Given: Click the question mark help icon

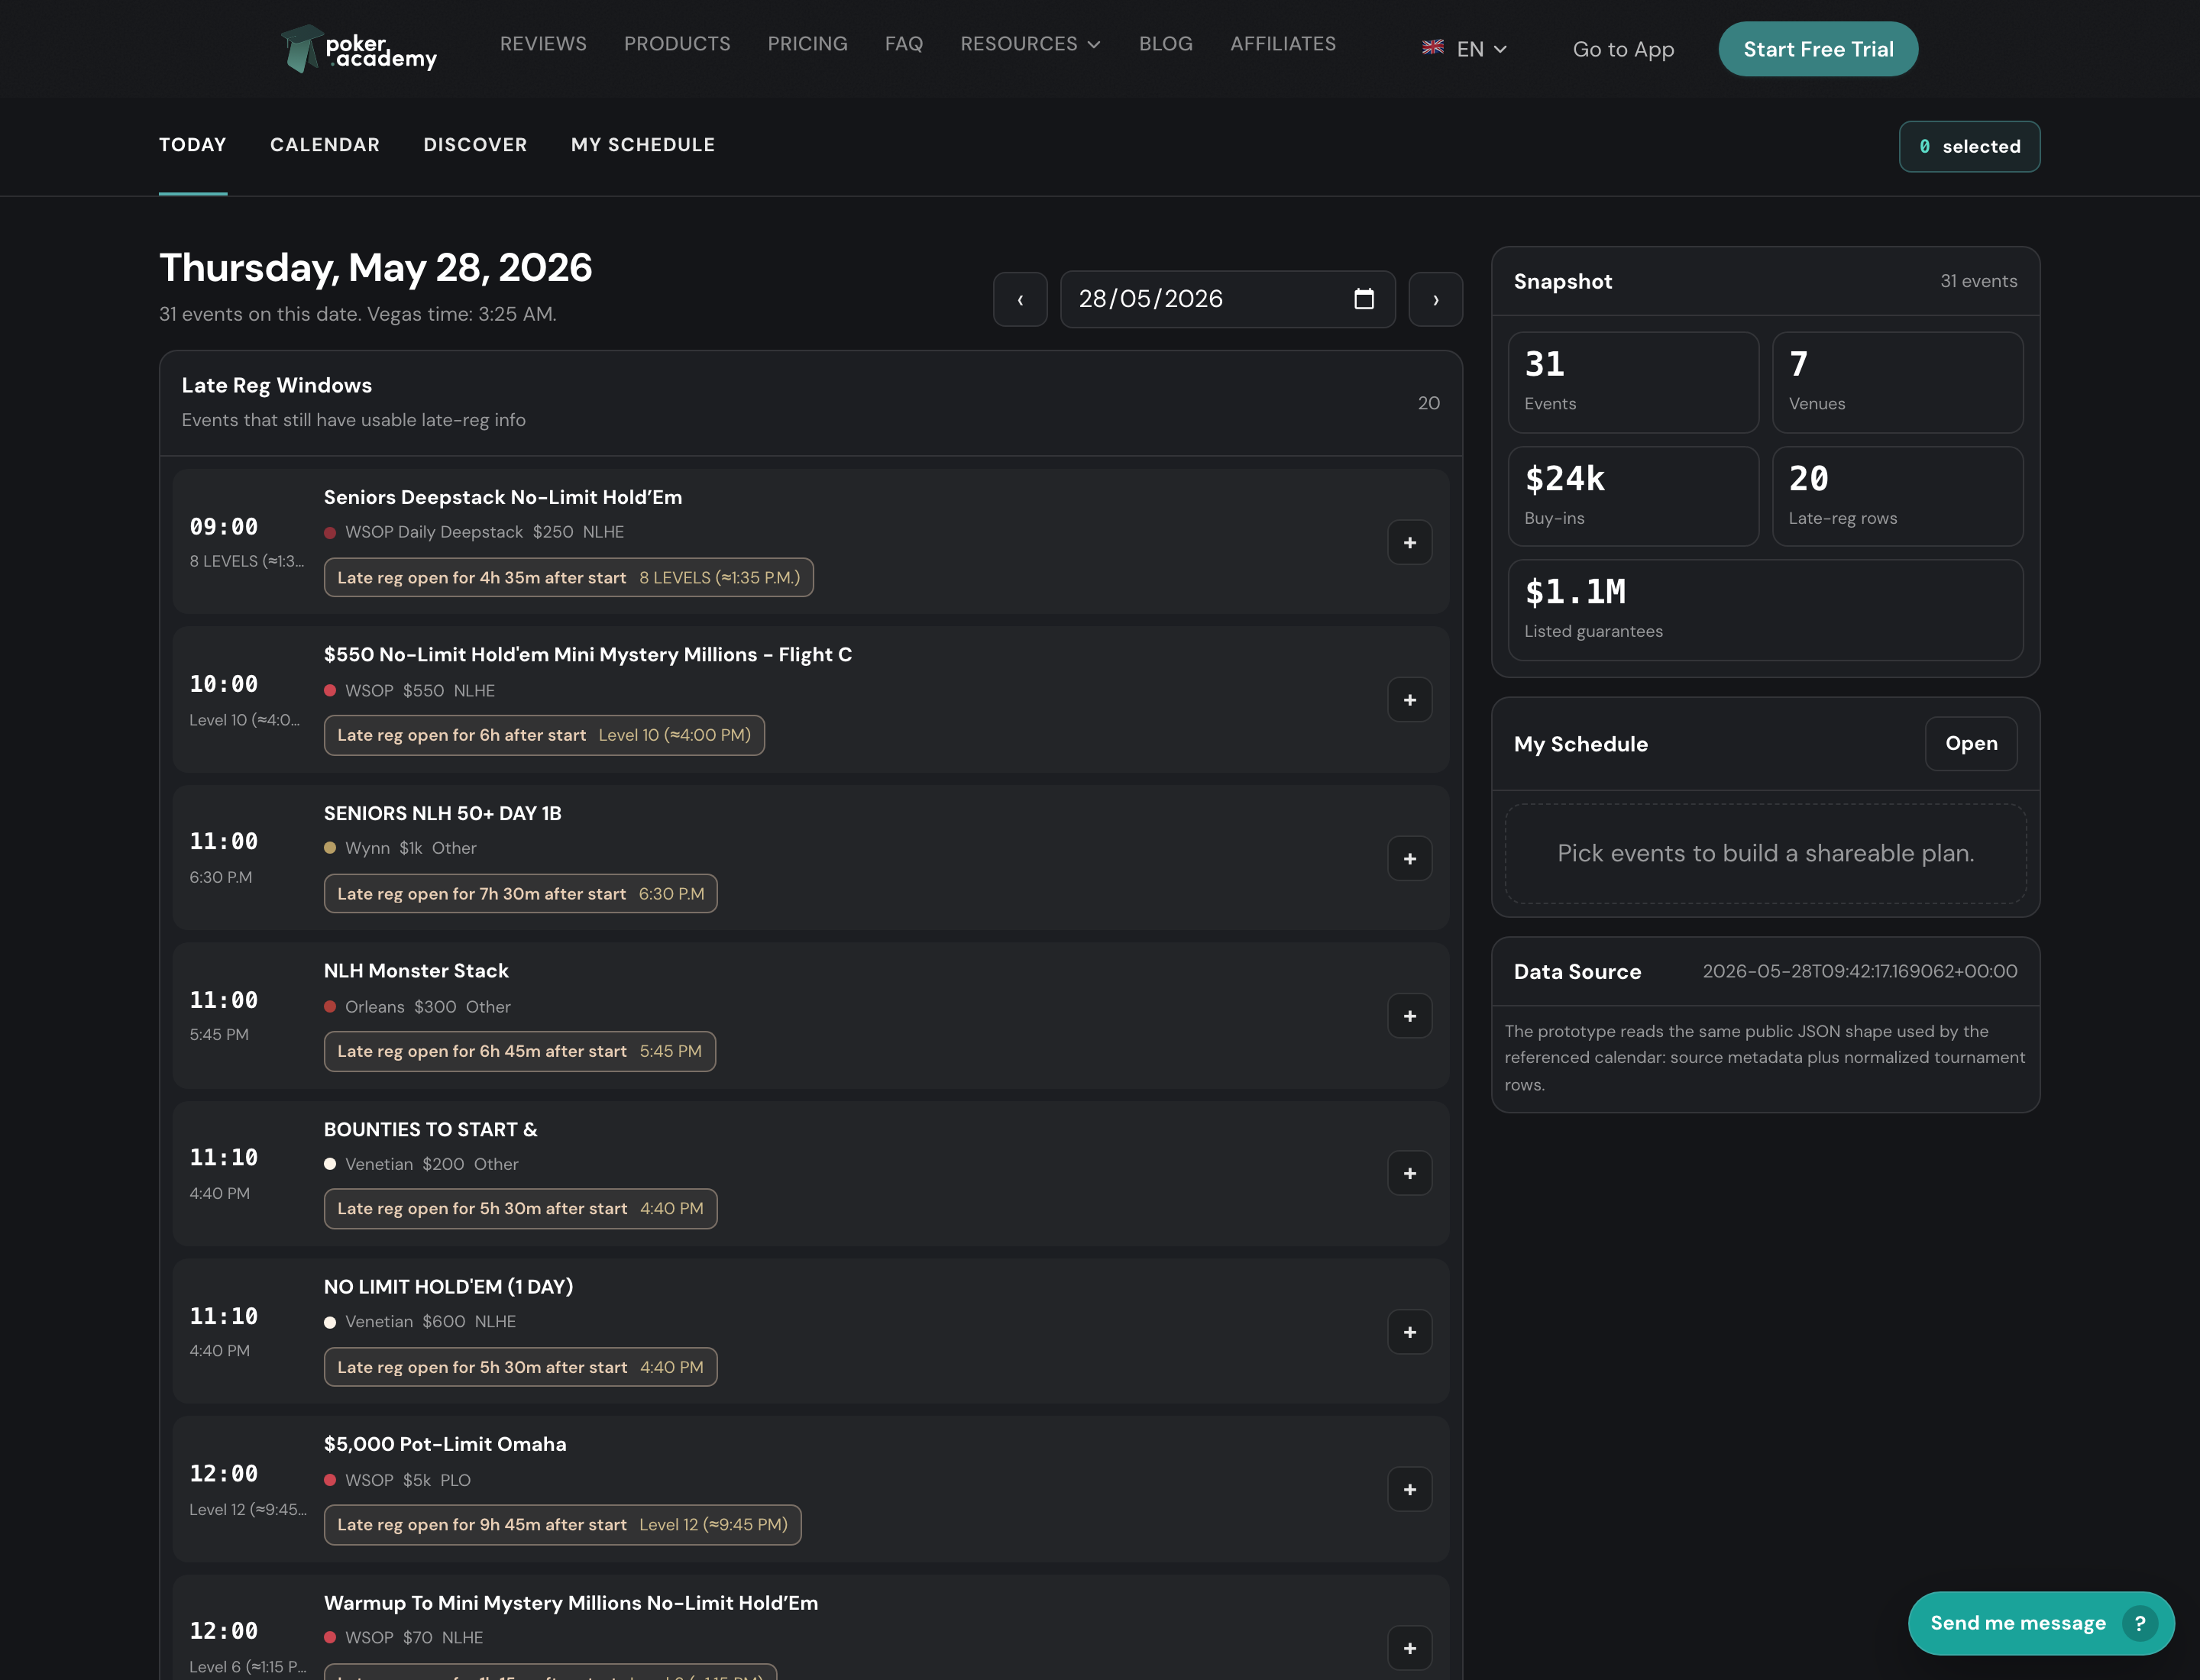Looking at the screenshot, I should 2140,1623.
